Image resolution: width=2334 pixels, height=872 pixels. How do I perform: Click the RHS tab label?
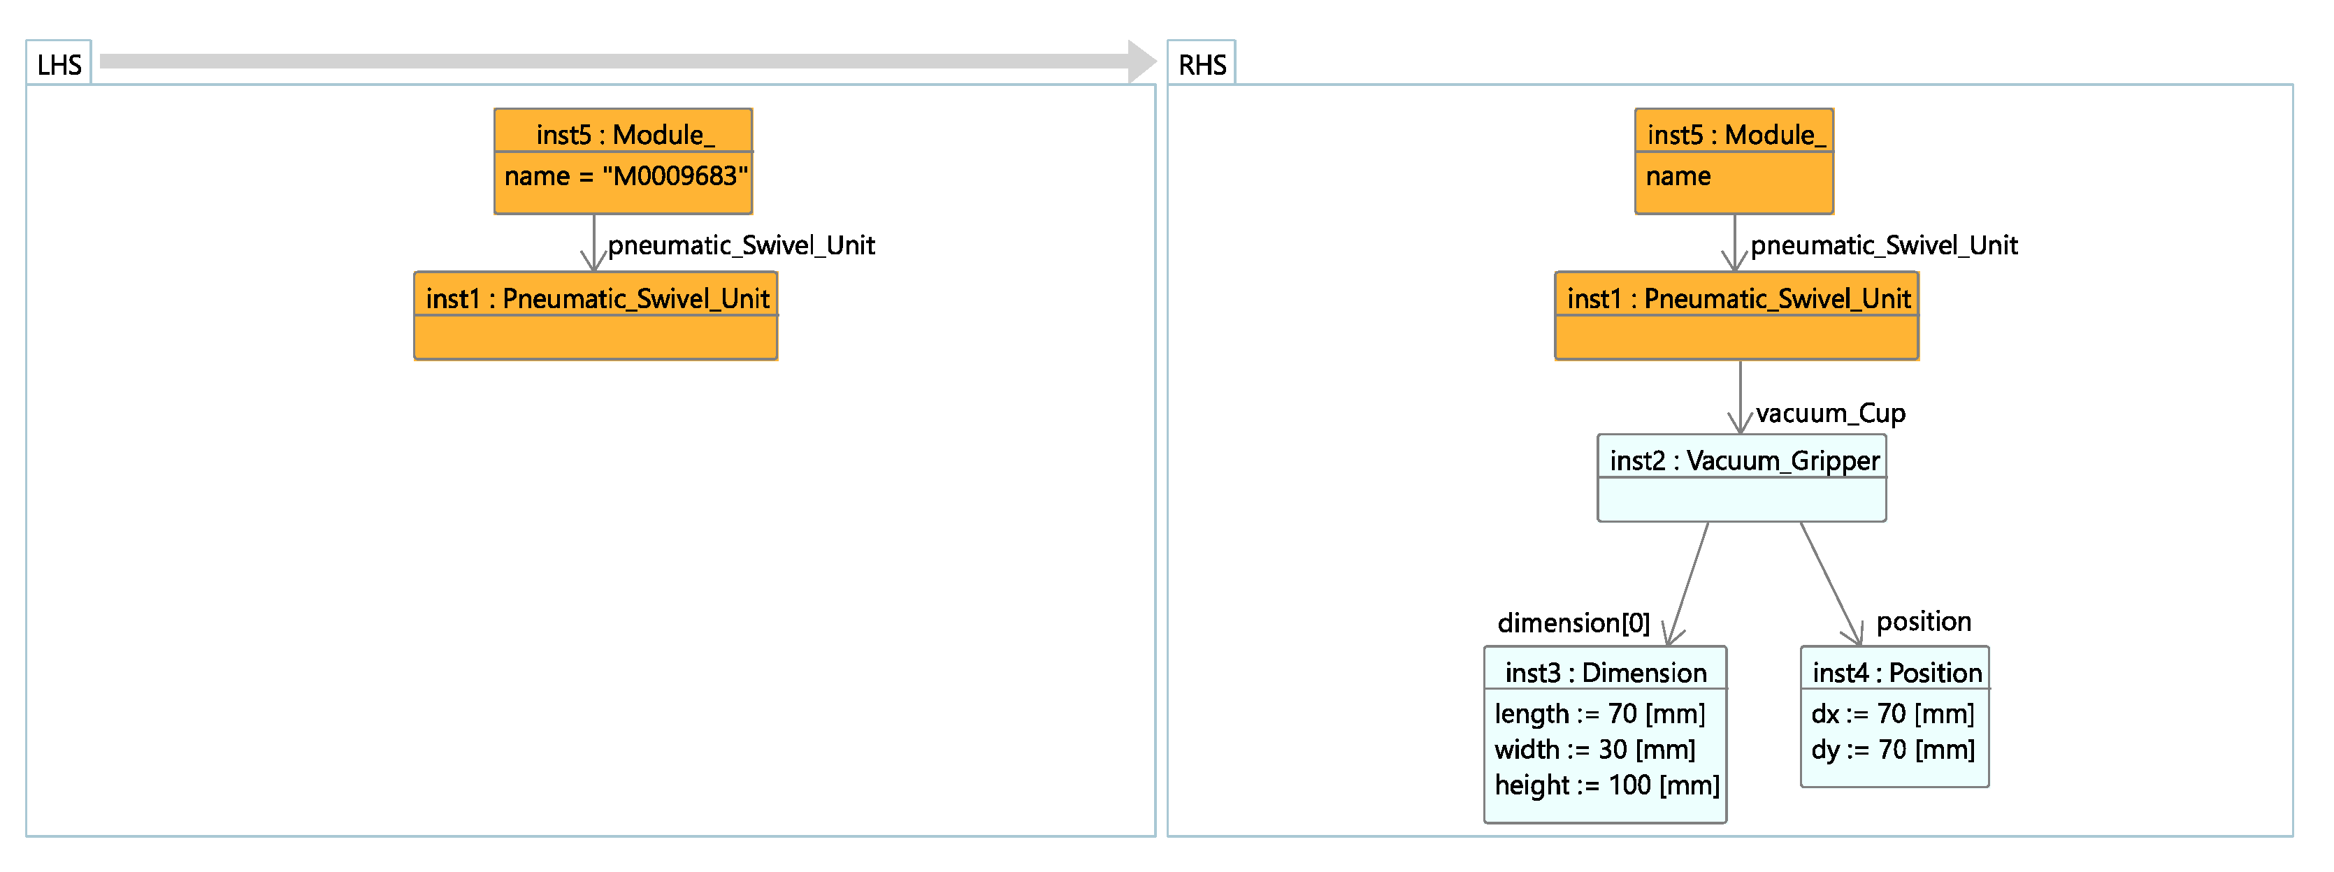coord(1202,65)
